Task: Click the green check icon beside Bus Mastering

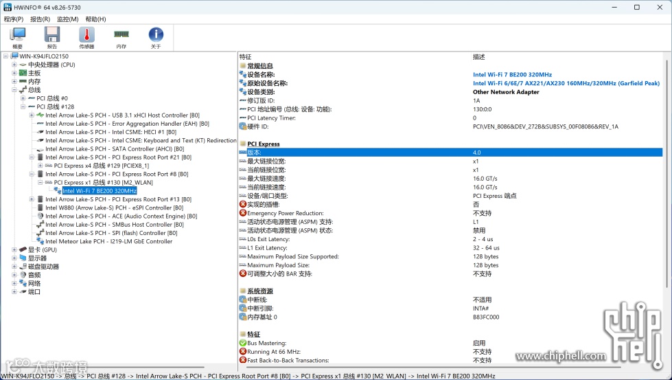Action: tap(243, 343)
